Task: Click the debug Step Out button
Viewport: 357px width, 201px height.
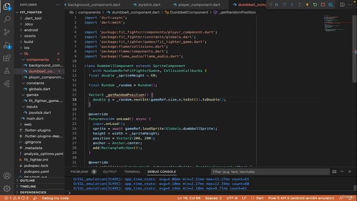Action: (x=300, y=4)
